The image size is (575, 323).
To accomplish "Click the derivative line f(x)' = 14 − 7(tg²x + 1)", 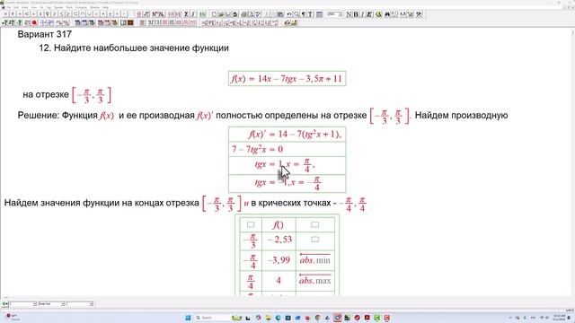I will point(295,134).
